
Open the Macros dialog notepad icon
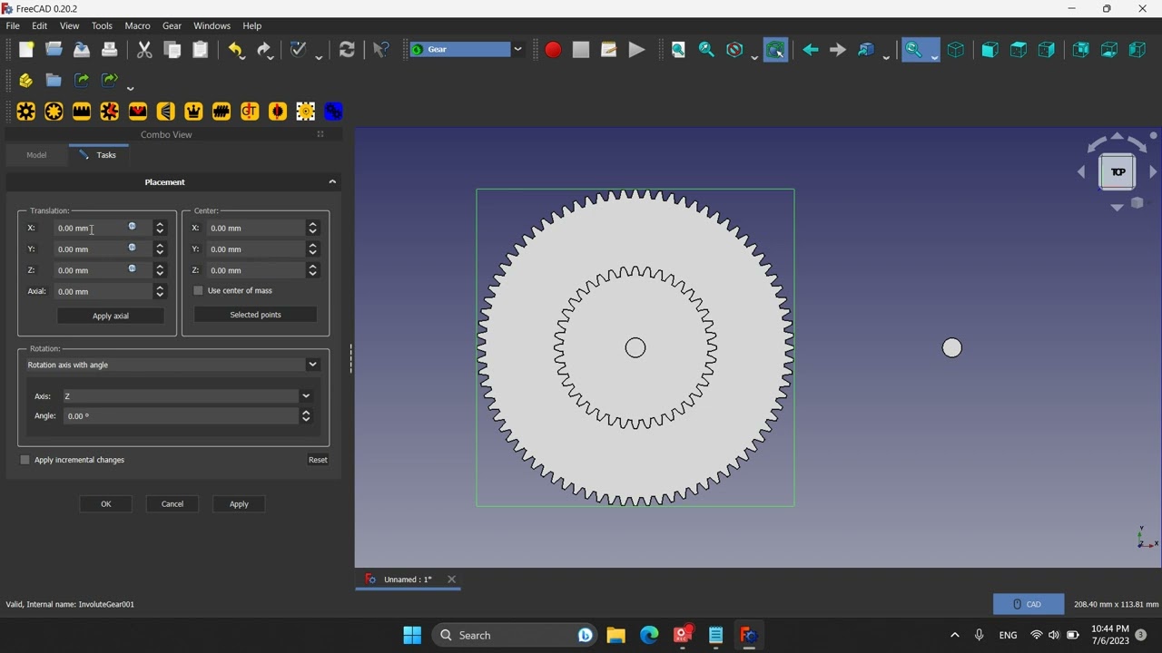tap(608, 50)
